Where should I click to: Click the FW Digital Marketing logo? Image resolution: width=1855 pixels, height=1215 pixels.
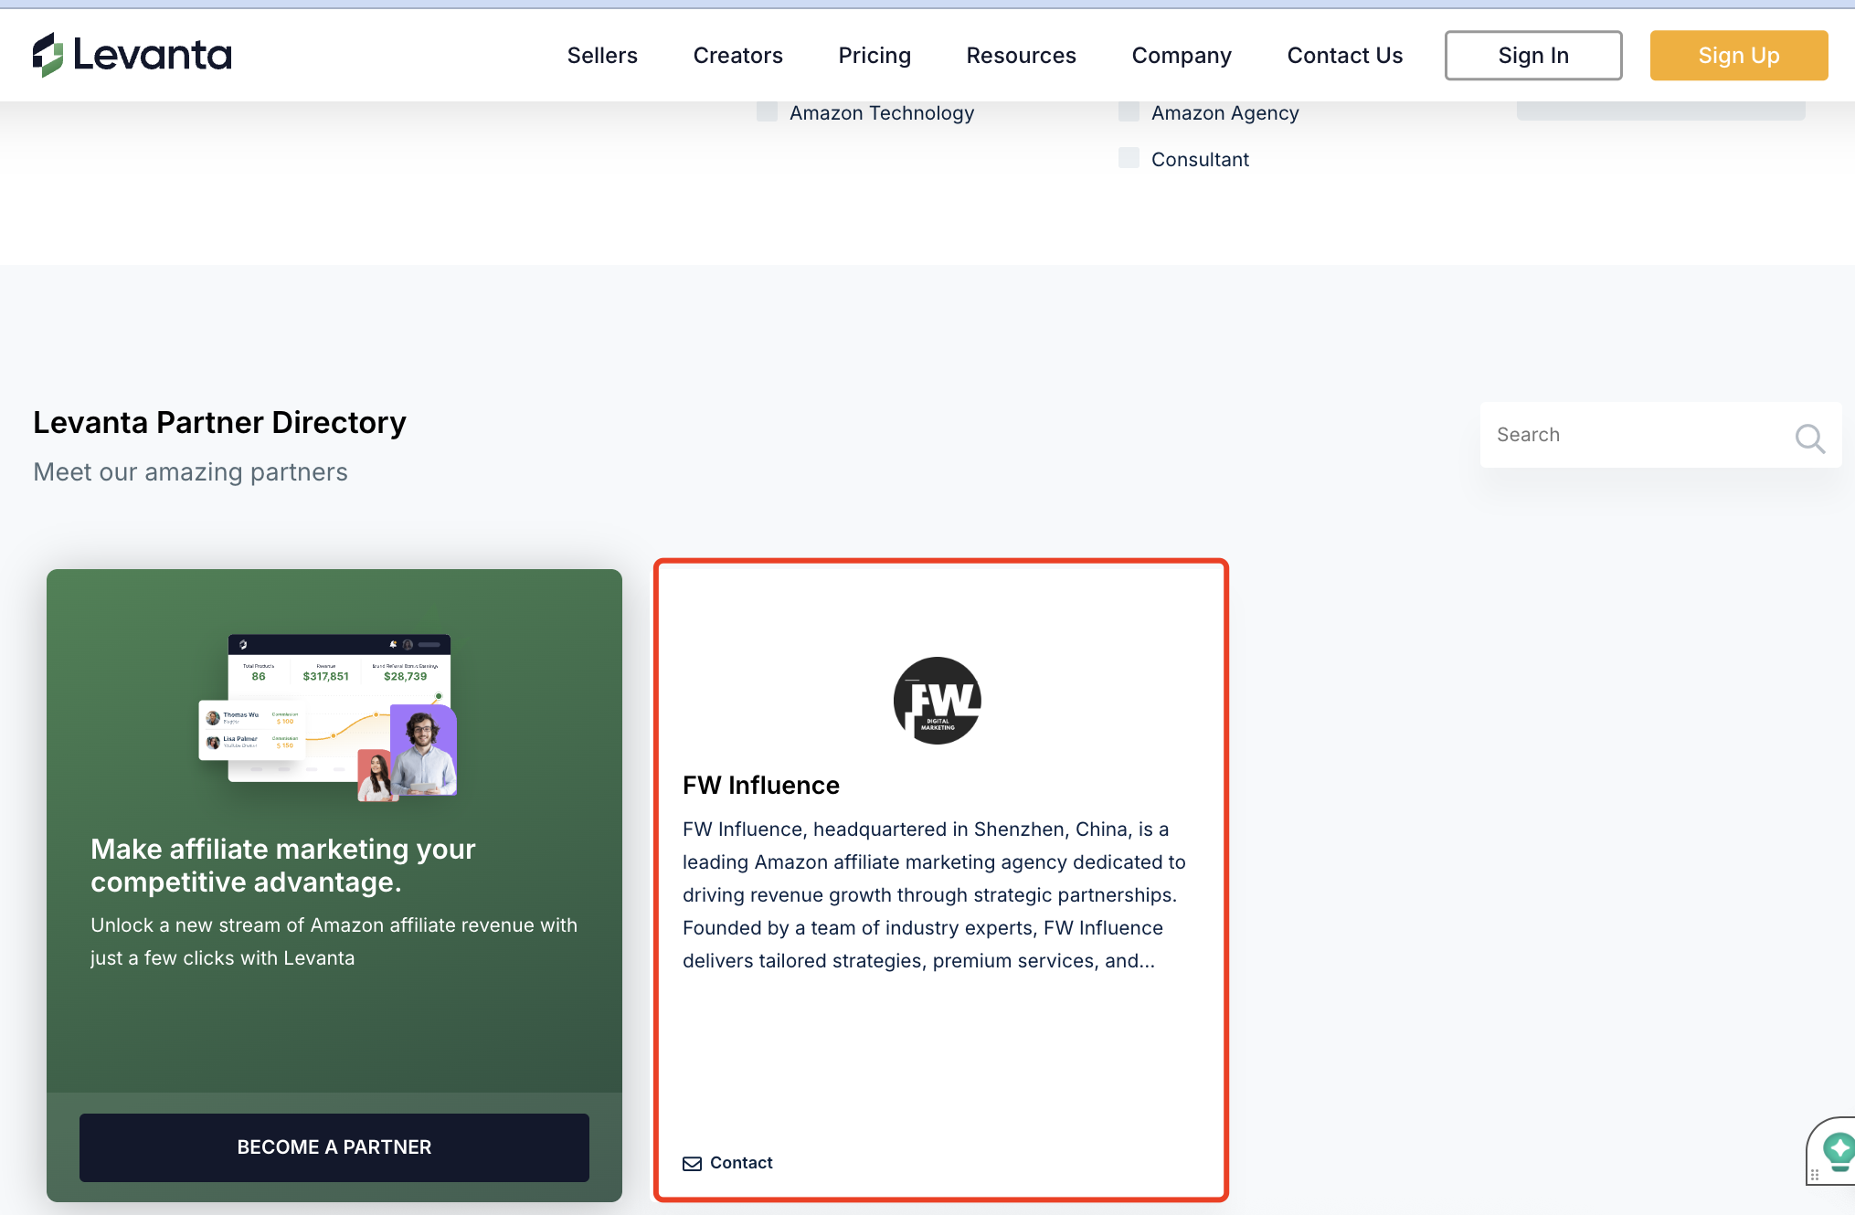coord(938,701)
